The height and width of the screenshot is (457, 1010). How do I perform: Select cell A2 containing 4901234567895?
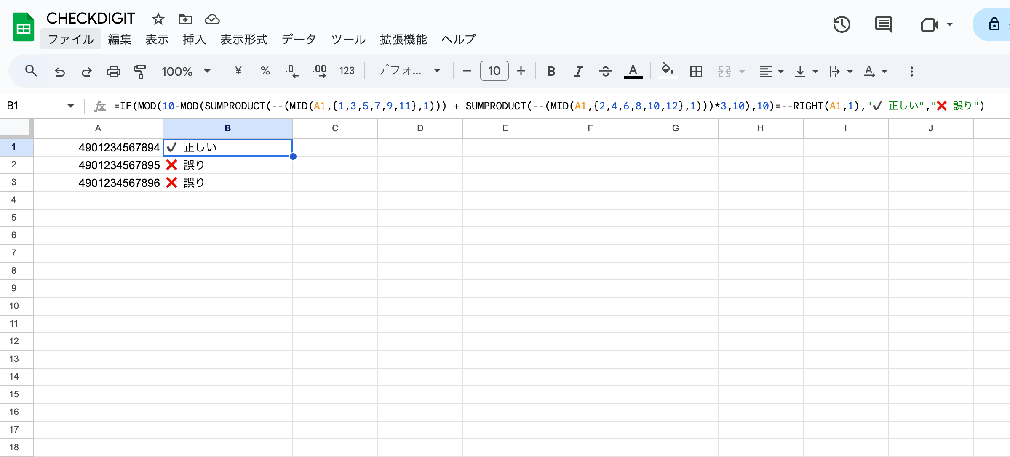98,165
